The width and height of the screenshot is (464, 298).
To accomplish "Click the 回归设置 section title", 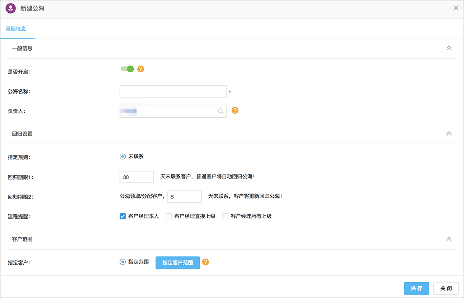I will coord(22,134).
